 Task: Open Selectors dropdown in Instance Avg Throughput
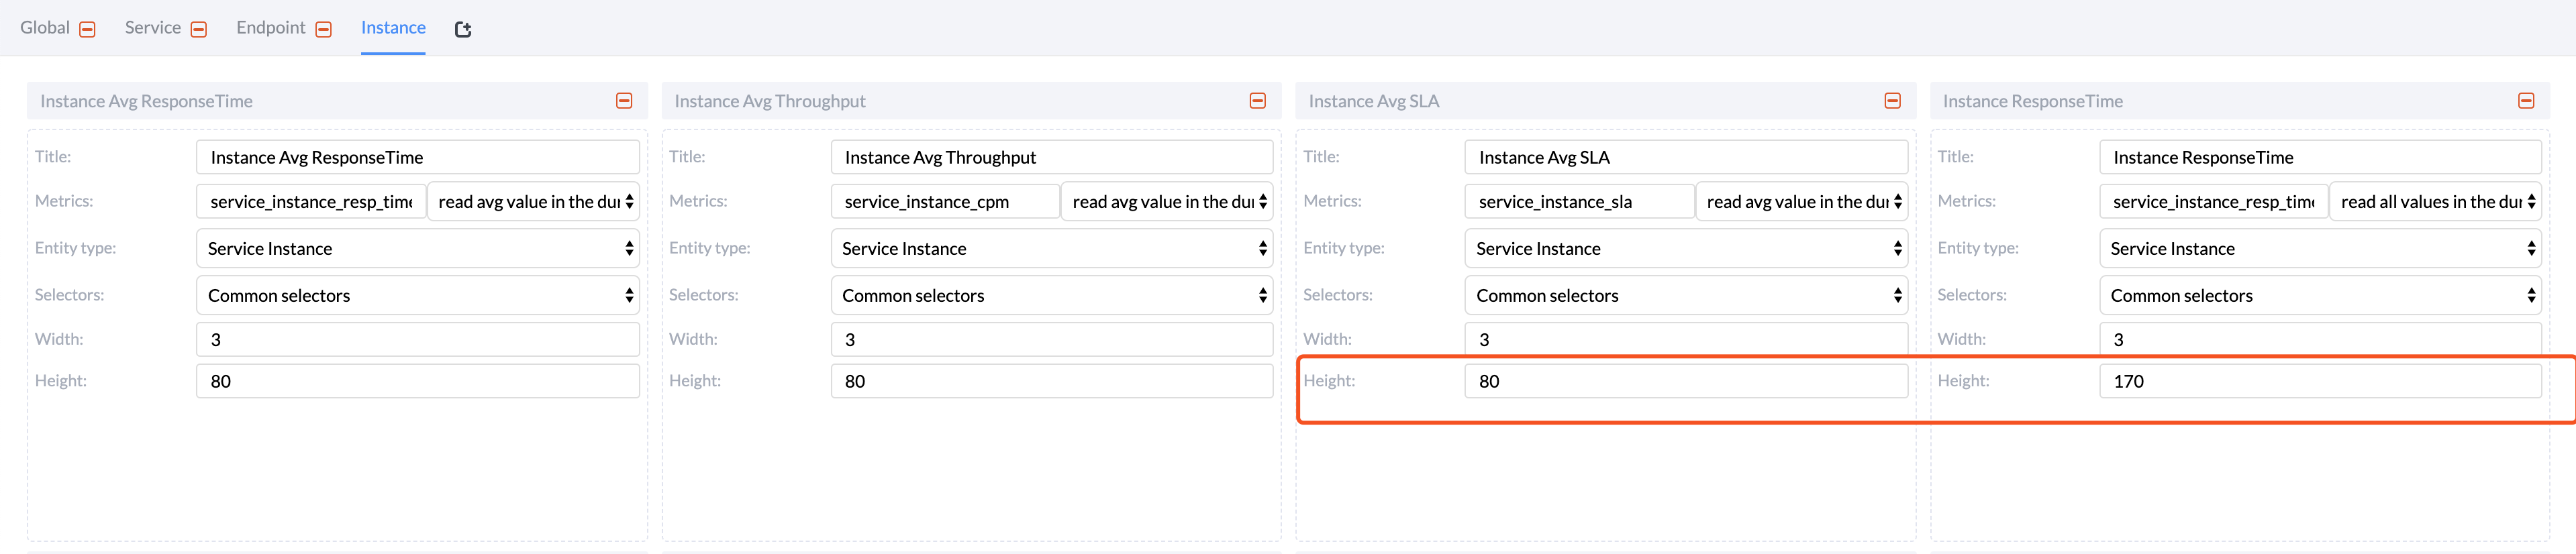coord(1051,295)
